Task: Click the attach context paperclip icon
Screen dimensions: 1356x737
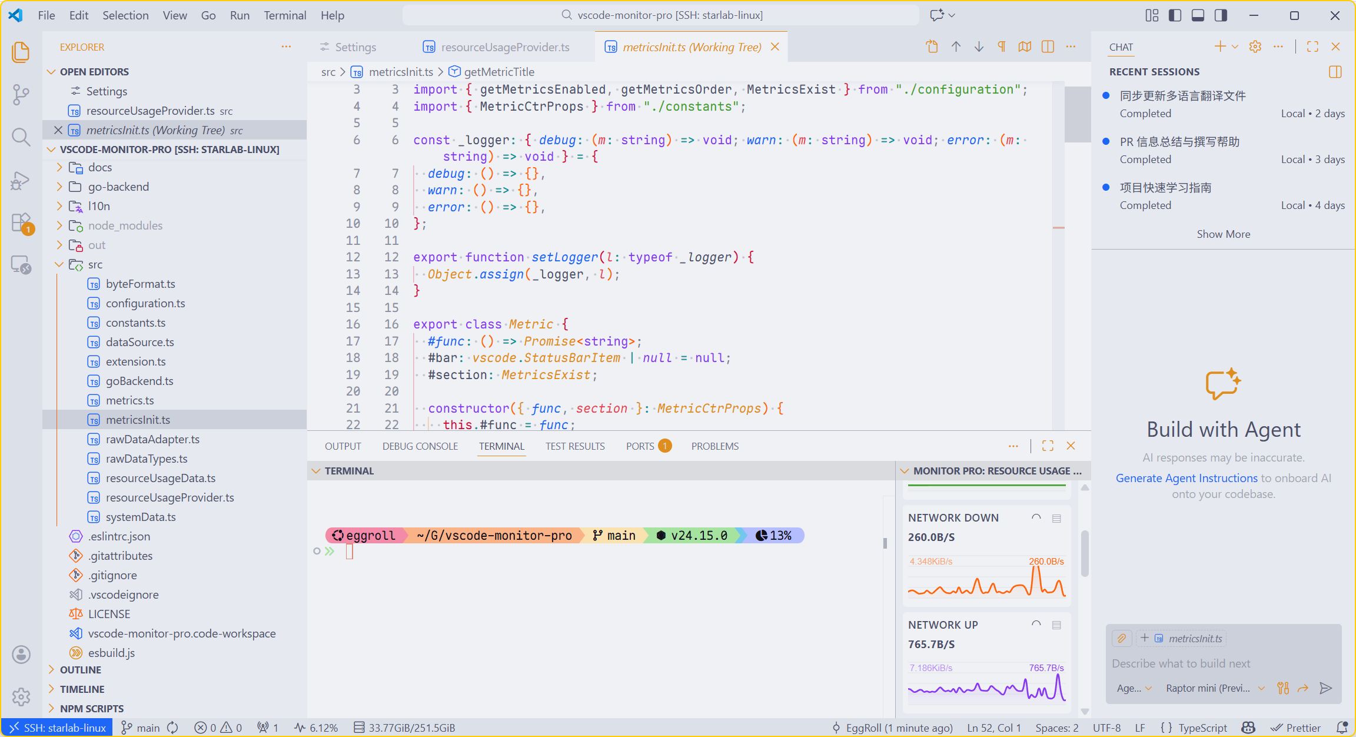Action: (x=1122, y=638)
